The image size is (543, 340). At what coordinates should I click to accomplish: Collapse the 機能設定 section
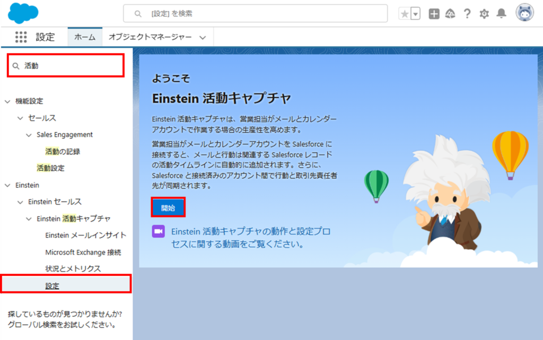[x=7, y=101]
